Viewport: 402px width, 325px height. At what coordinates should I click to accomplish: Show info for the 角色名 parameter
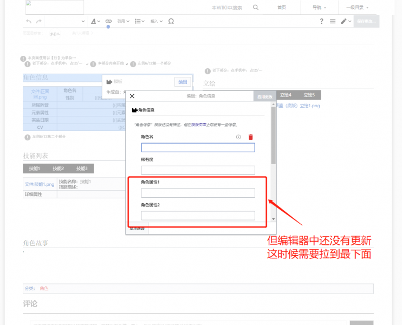pos(238,137)
